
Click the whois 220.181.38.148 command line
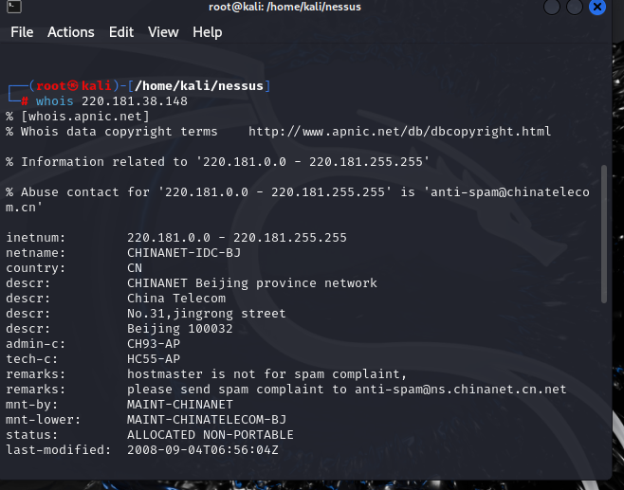pos(112,101)
